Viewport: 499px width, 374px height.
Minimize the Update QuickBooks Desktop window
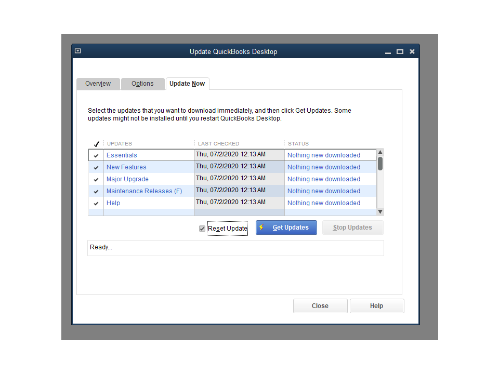388,52
